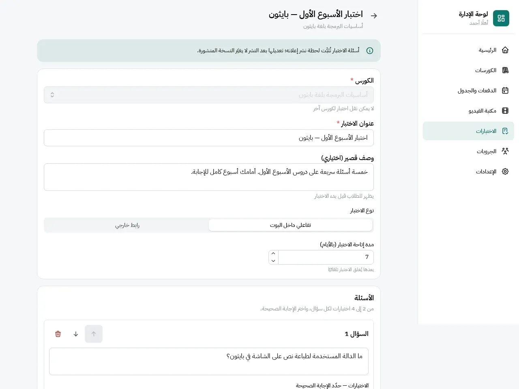Click the لوحة الإدارة title text
This screenshot has height=389, width=519.
coord(473,14)
